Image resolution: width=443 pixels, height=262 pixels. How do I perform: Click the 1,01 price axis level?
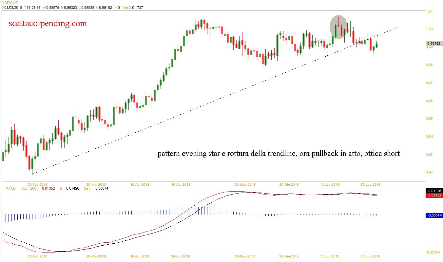tap(429, 11)
